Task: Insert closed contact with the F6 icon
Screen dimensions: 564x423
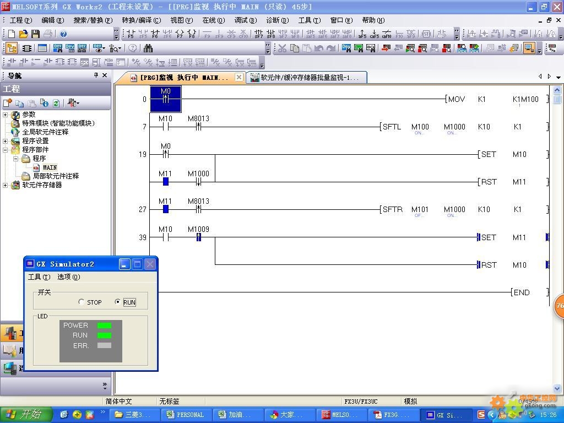Action: 155,34
